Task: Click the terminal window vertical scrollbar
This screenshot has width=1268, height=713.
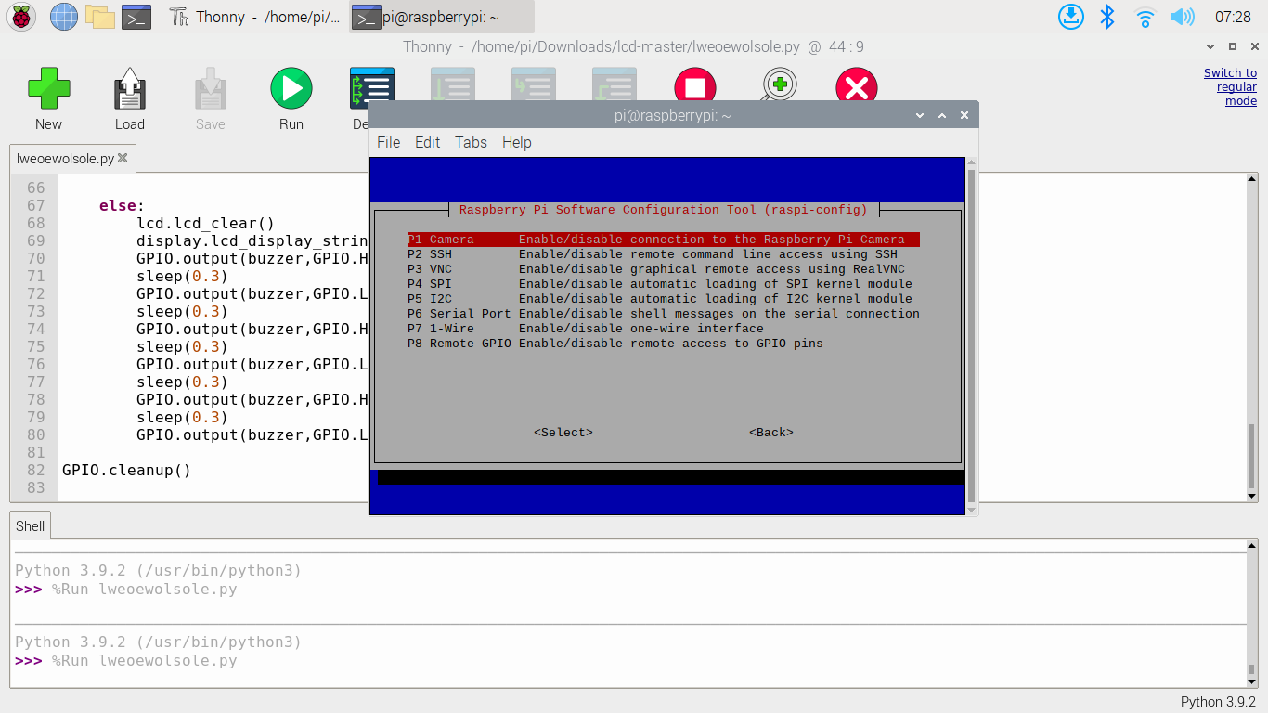Action: pyautogui.click(x=972, y=335)
